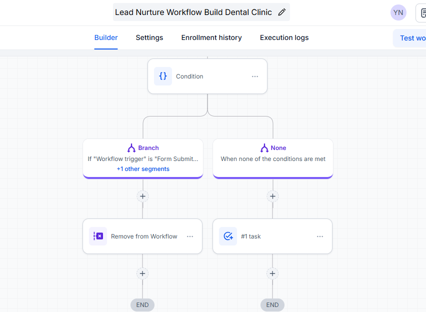Screen dimensions: 426x312
Task: Click the document icon beside the avatar
Action: pyautogui.click(x=422, y=13)
